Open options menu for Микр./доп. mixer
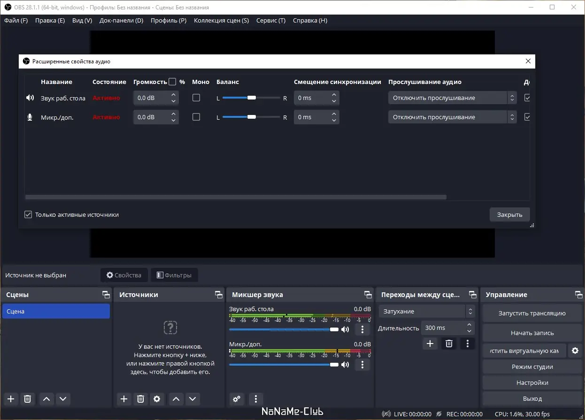 tap(362, 365)
